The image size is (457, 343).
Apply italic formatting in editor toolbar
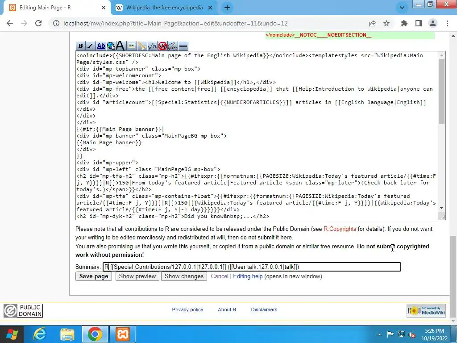click(90, 46)
